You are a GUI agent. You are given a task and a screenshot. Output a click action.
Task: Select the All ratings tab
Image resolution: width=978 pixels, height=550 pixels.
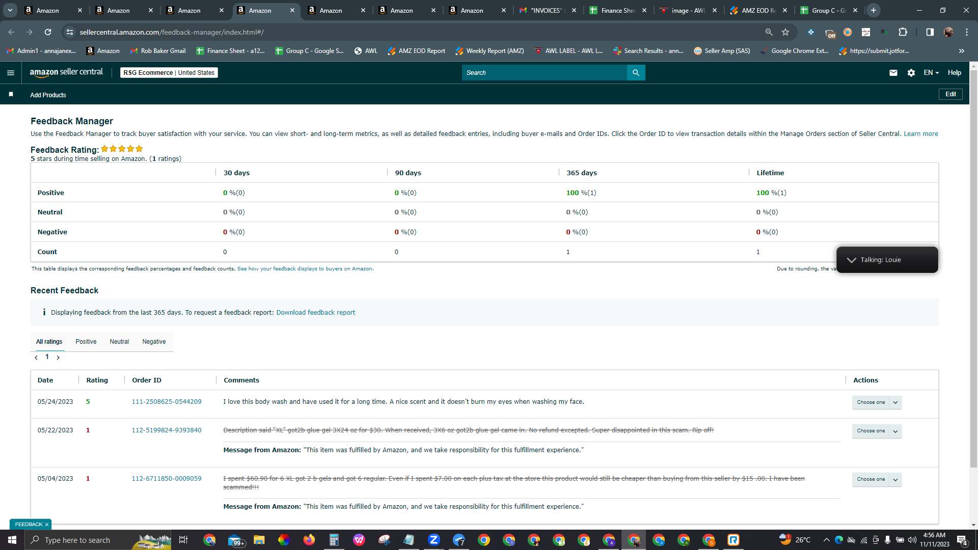point(49,342)
